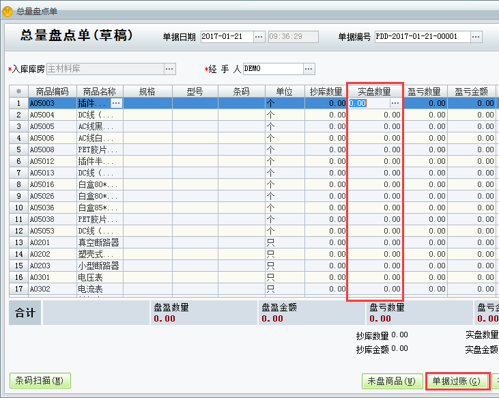The image size is (499, 398).
Task: Select product code A05008 cell
Action: tap(53, 150)
